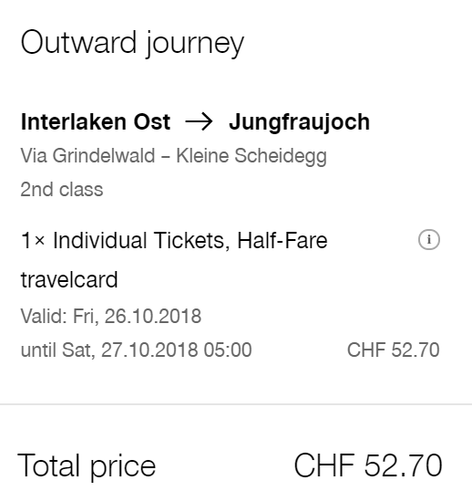Click the horizontal divider above Total price

tap(236, 404)
